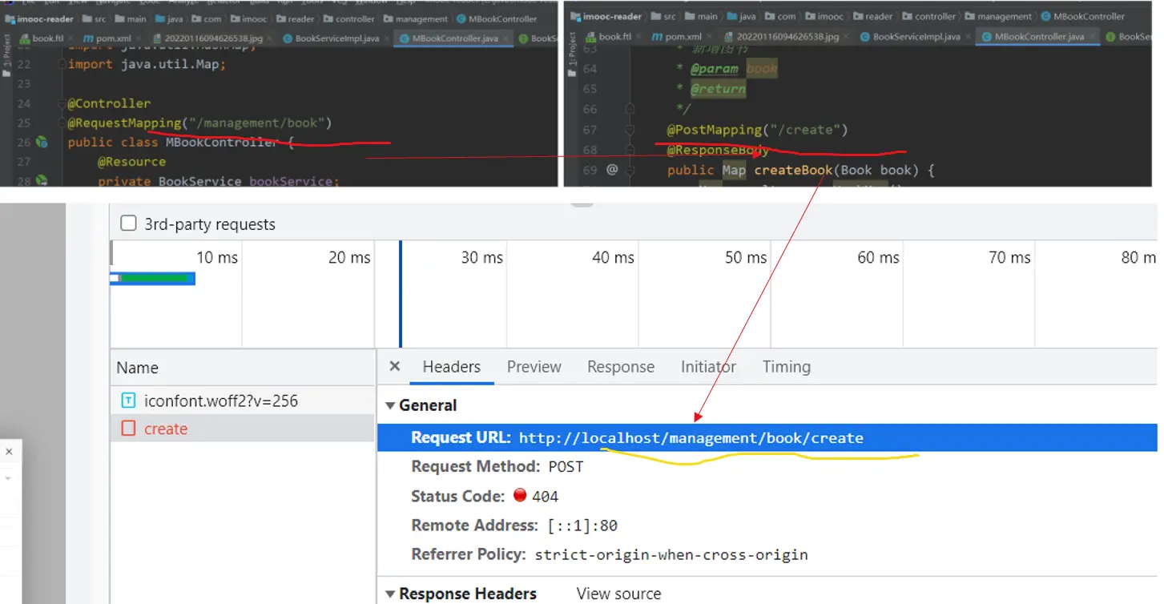The width and height of the screenshot is (1164, 604).
Task: Close BookServiceImpl.java tab in right IDE
Action: tap(967, 37)
